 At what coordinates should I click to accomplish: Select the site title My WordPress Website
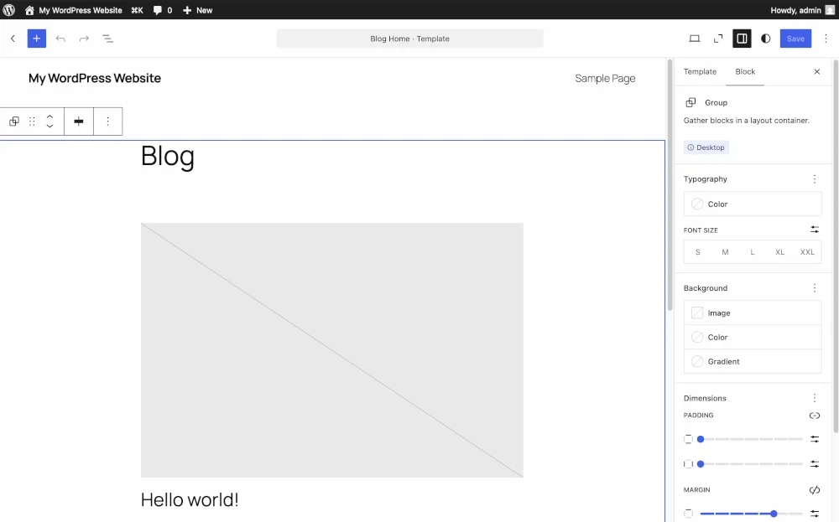pos(95,78)
